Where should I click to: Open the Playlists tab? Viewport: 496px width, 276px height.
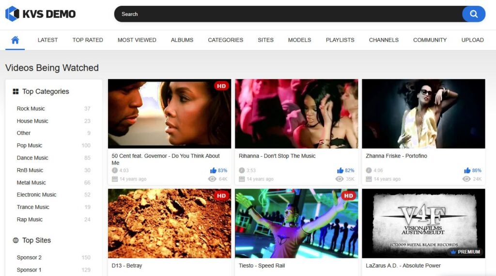(x=340, y=40)
